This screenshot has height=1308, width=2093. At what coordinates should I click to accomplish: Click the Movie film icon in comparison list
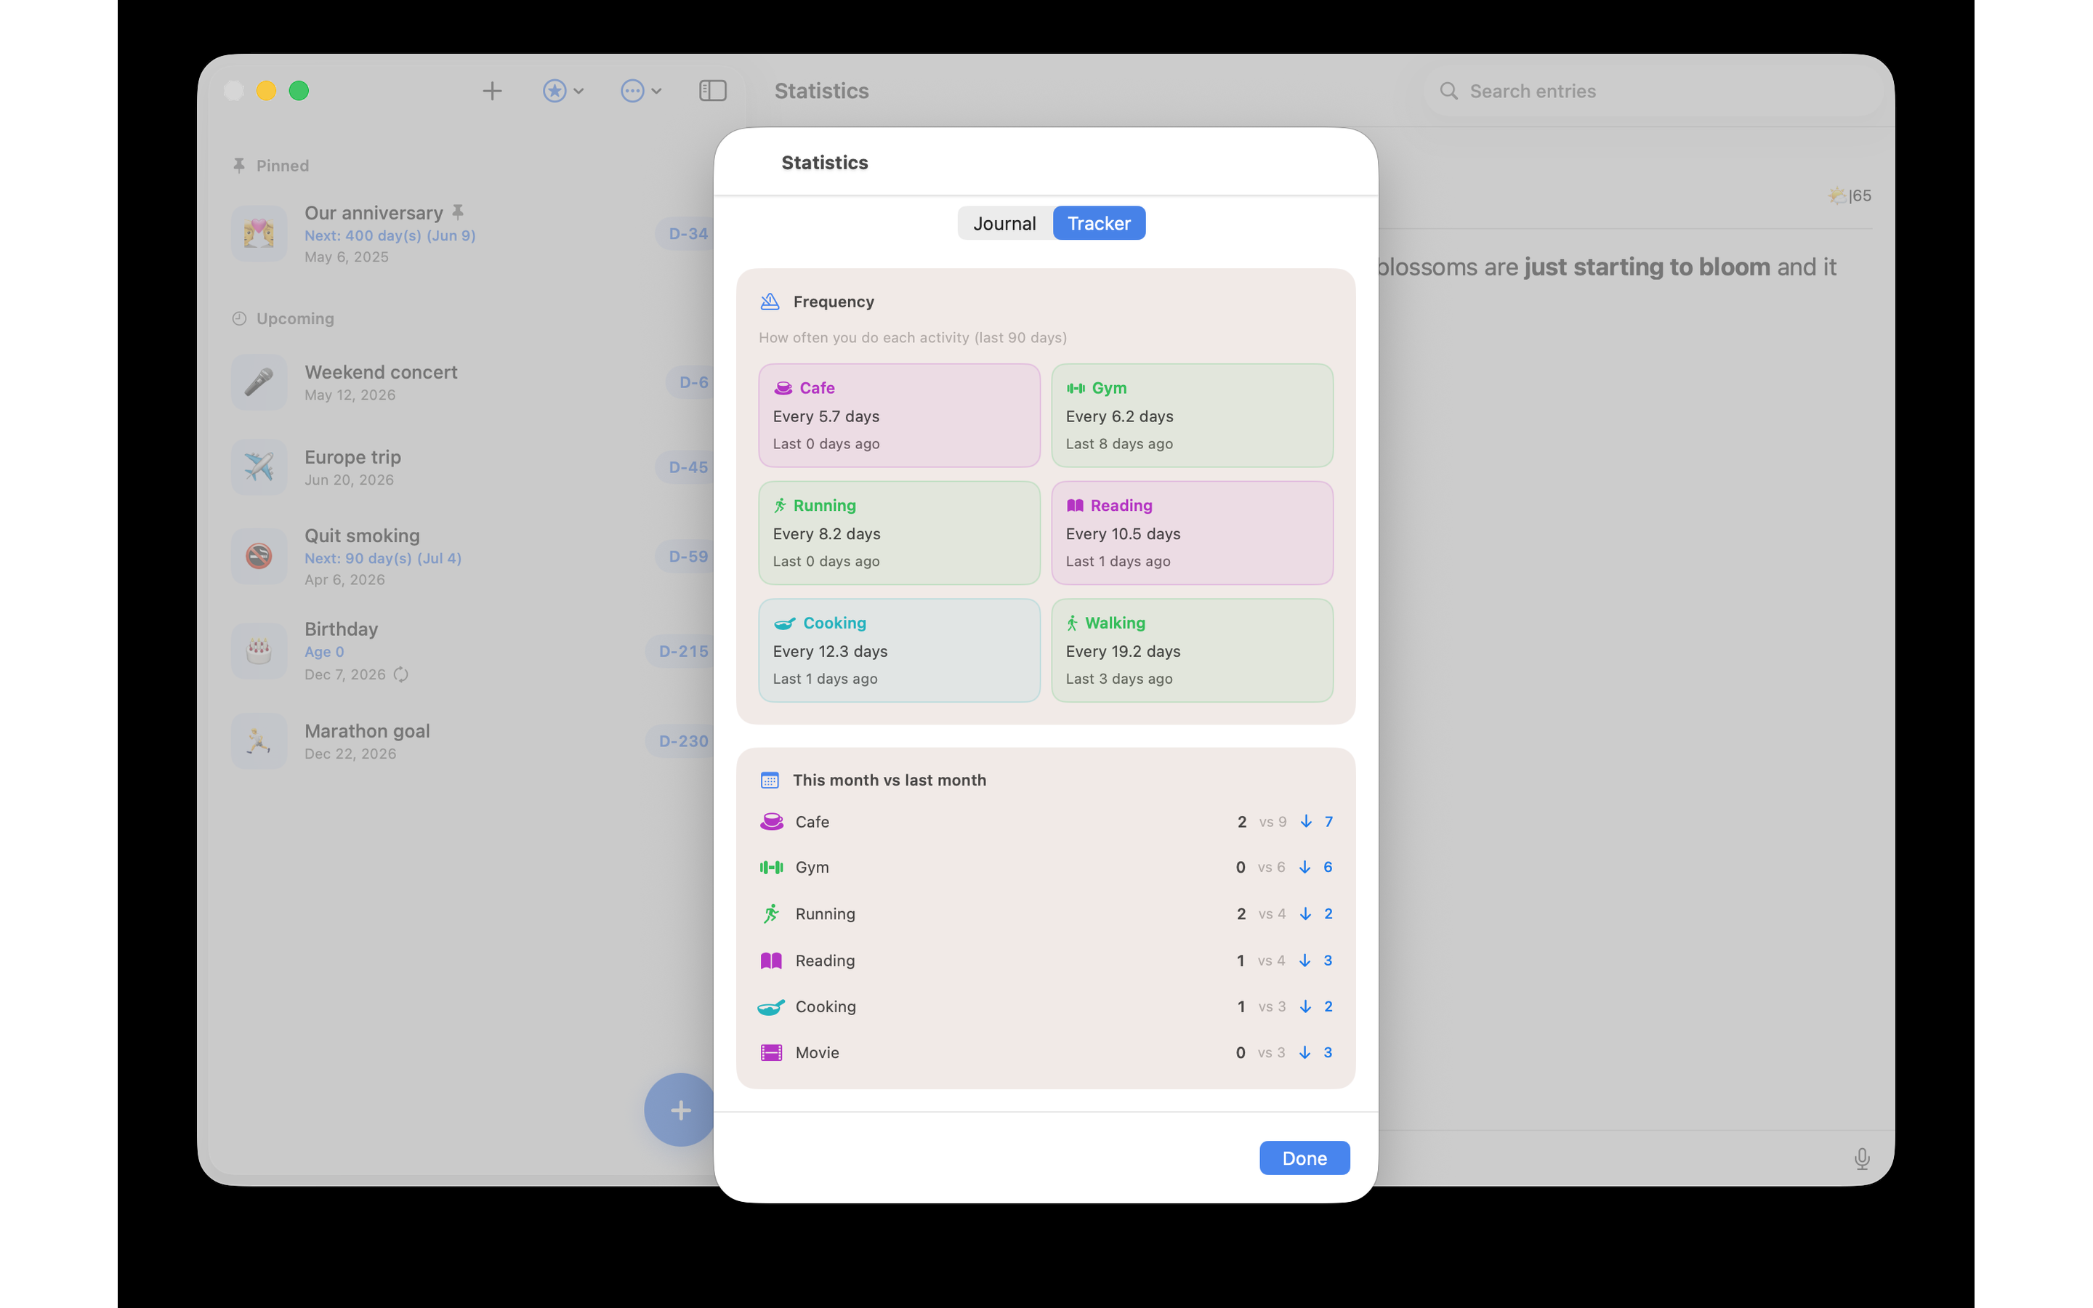[772, 1052]
